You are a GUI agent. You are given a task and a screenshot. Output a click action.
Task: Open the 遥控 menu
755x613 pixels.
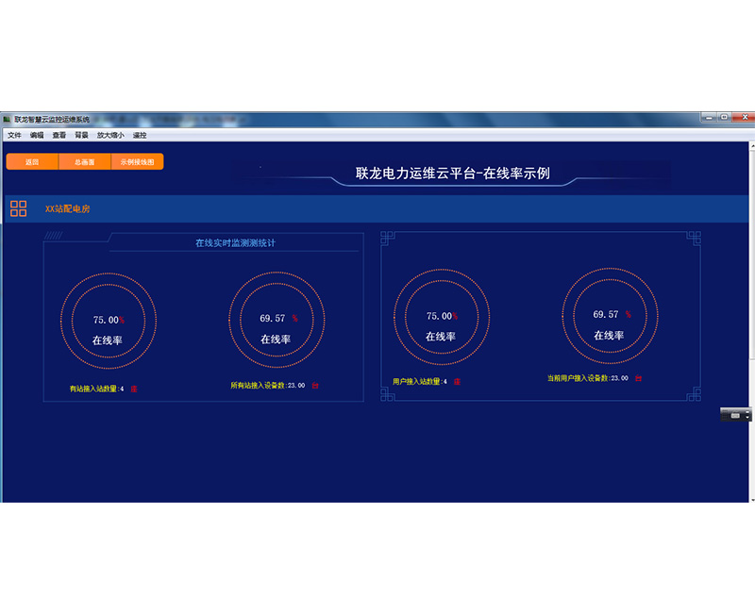[140, 136]
